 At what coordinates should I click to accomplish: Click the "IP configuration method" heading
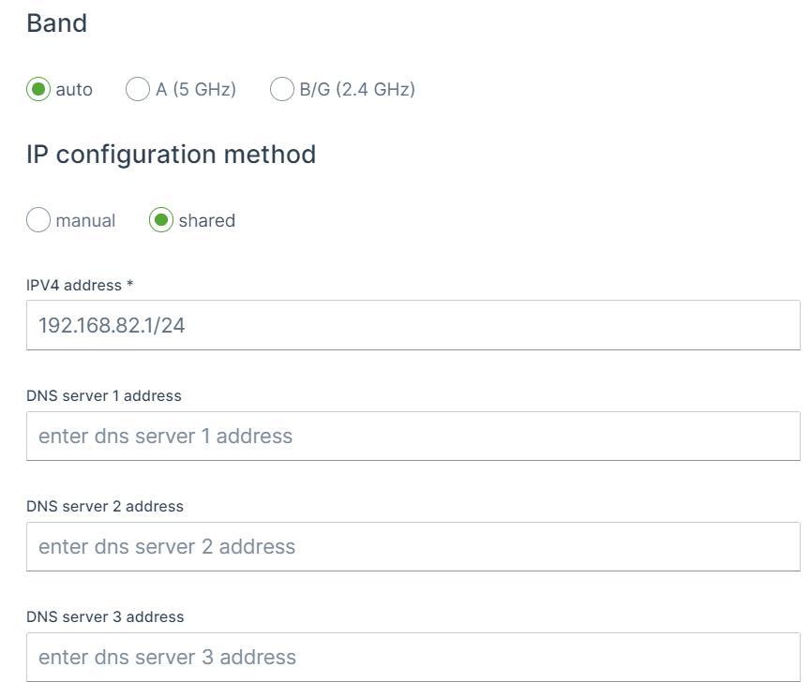pyautogui.click(x=171, y=155)
